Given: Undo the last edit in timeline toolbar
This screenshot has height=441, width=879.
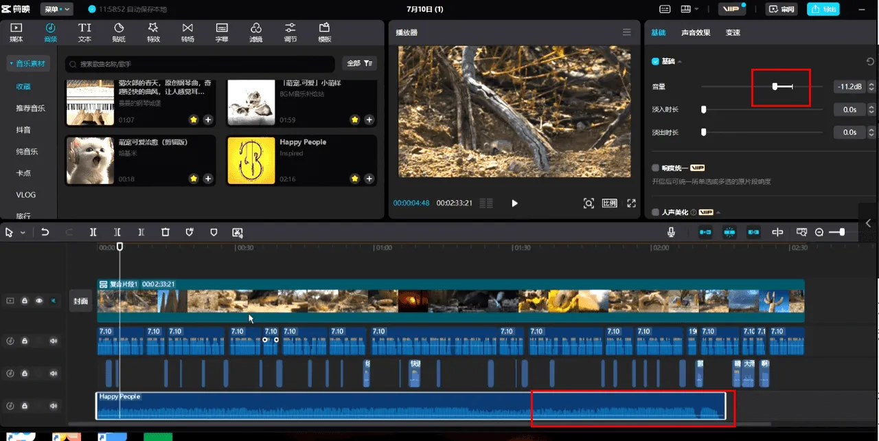Looking at the screenshot, I should [45, 232].
